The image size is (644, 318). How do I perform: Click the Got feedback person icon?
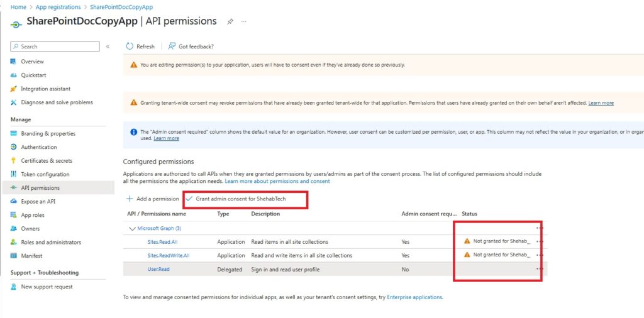[x=172, y=47]
